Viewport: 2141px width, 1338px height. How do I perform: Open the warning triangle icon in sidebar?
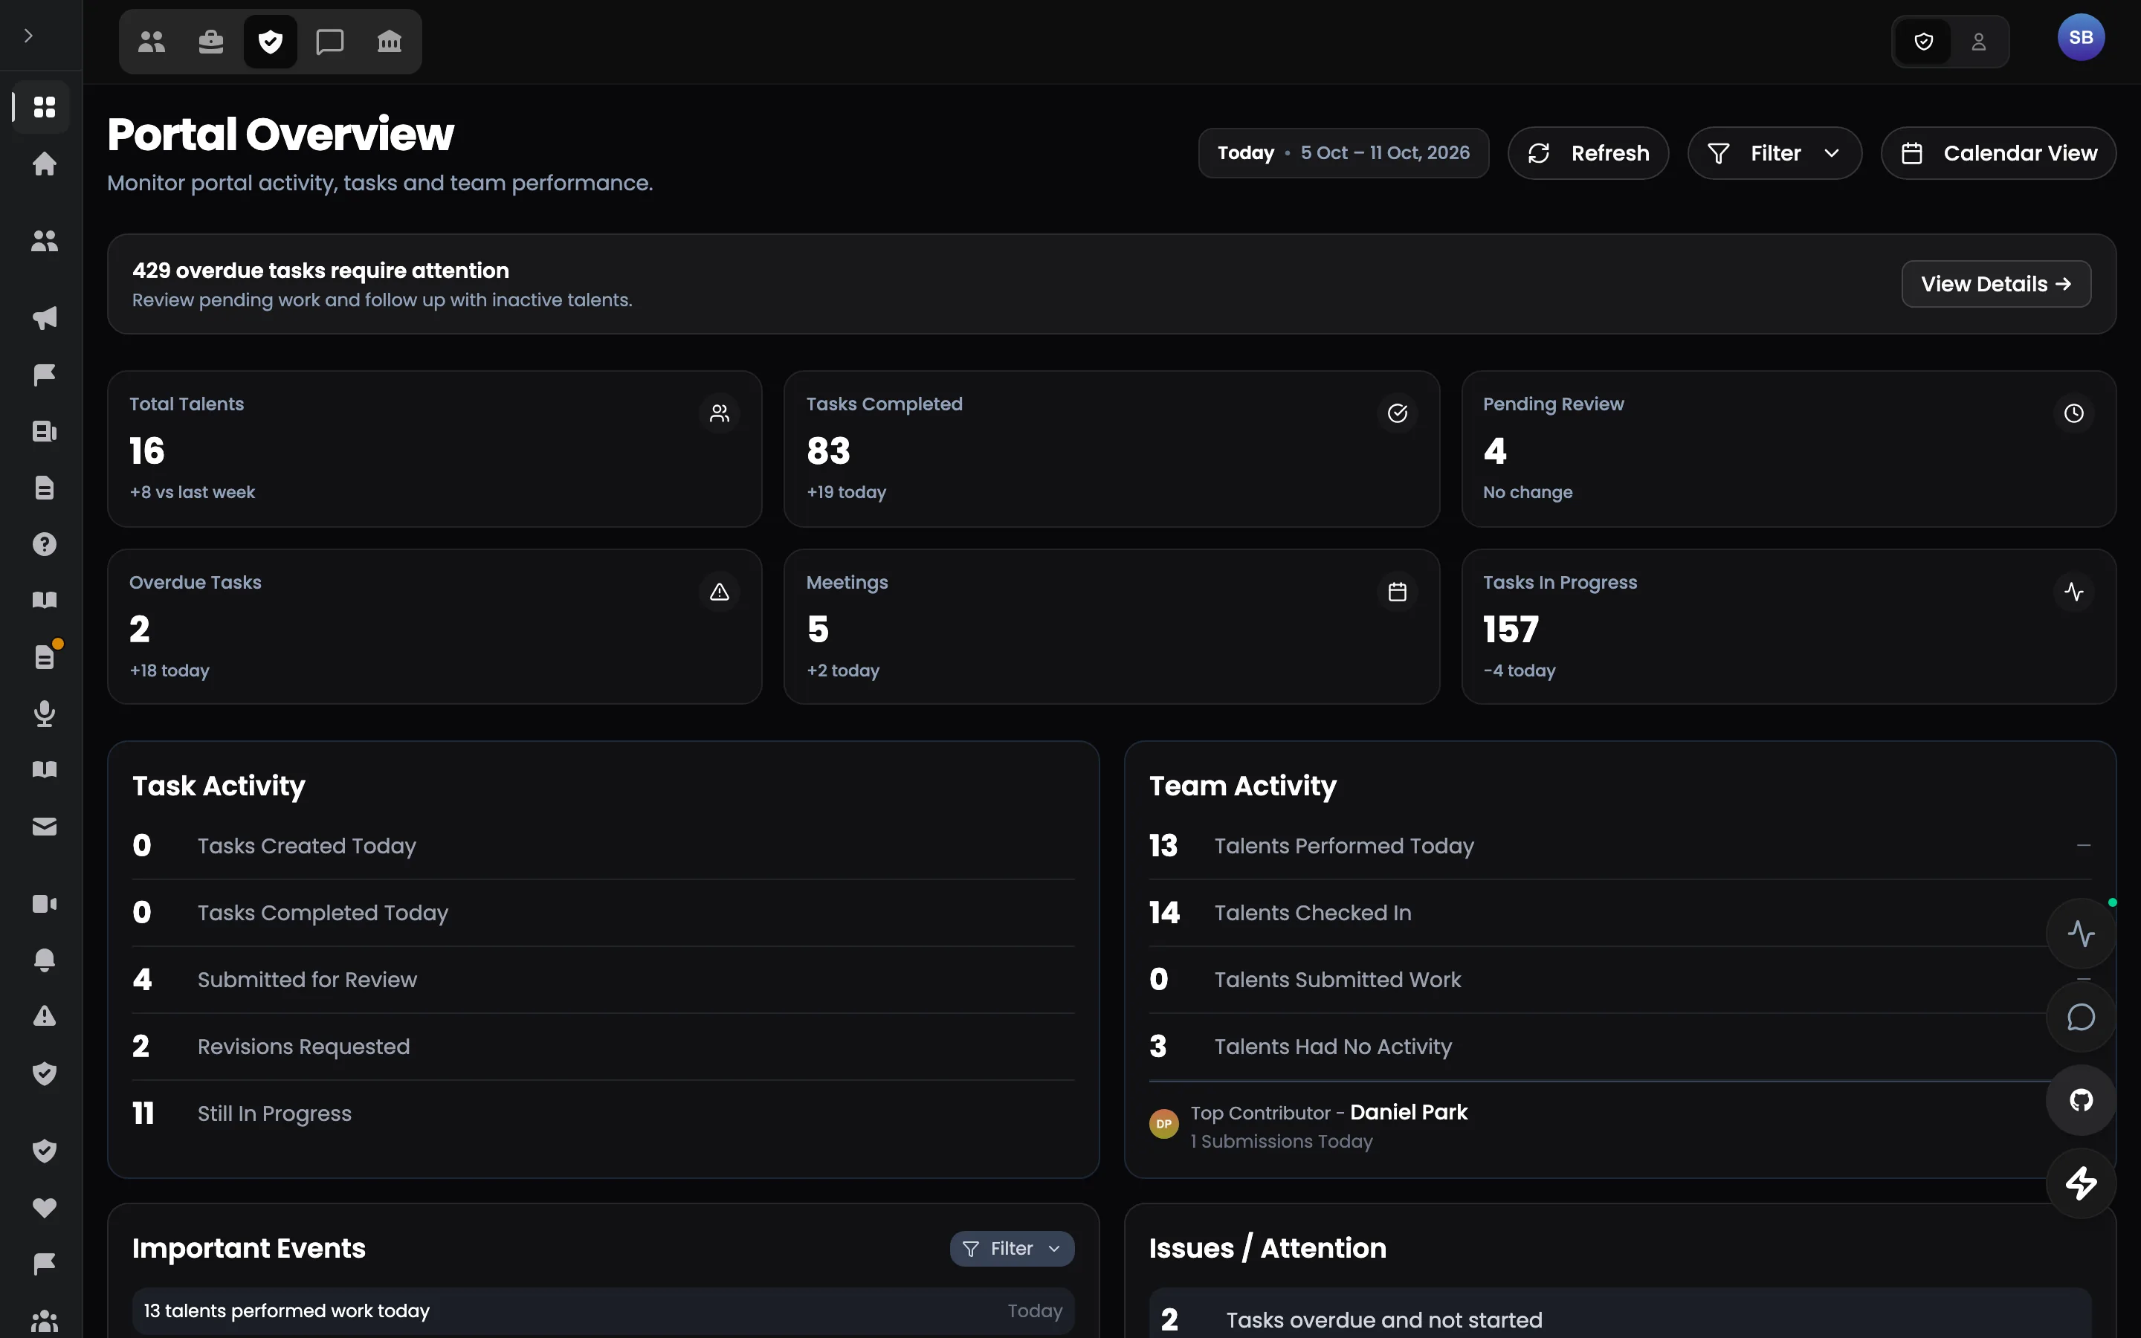pyautogui.click(x=45, y=1016)
